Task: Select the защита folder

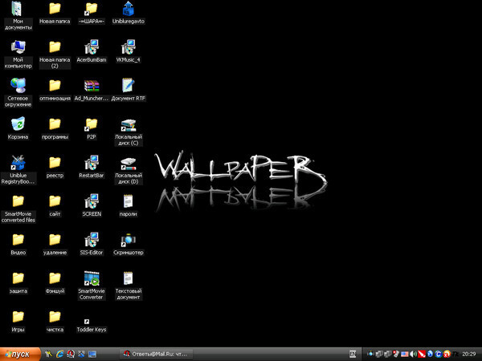Action: [x=18, y=282]
